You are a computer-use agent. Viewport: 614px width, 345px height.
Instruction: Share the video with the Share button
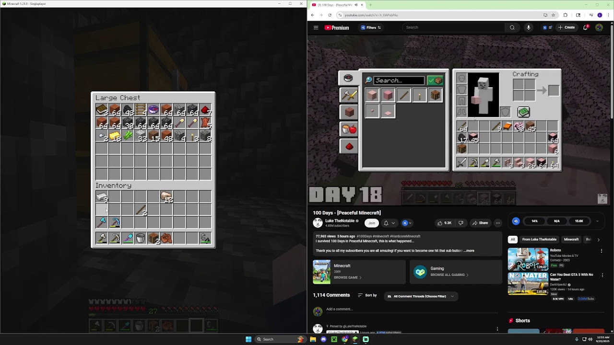[480, 223]
